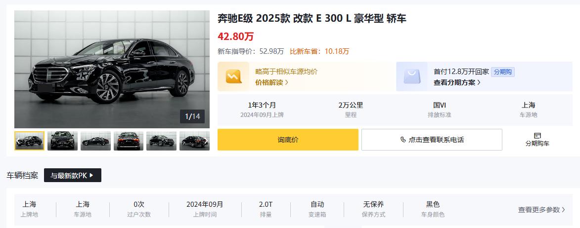
Task: Select the fifth car photo thumbnail
Action: (x=161, y=141)
